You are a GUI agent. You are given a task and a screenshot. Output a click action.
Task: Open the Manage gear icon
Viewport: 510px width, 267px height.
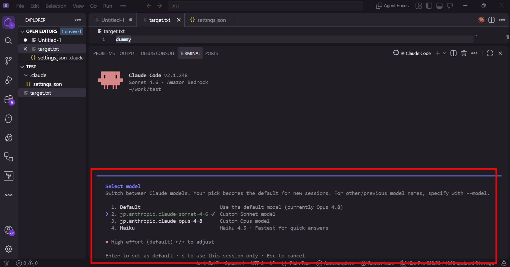[x=8, y=249]
